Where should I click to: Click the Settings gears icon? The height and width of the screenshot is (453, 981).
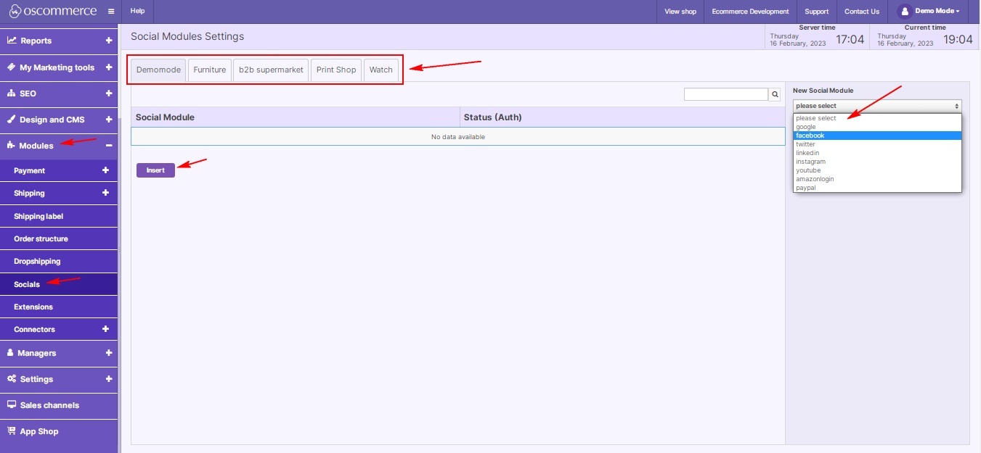click(12, 379)
